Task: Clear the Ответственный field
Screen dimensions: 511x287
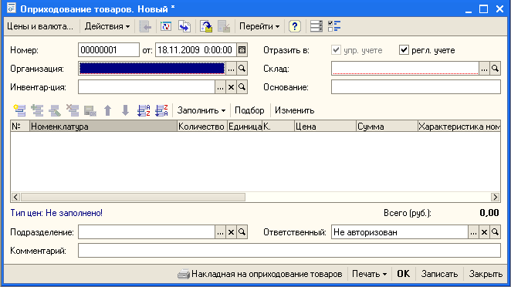Action: pyautogui.click(x=484, y=232)
